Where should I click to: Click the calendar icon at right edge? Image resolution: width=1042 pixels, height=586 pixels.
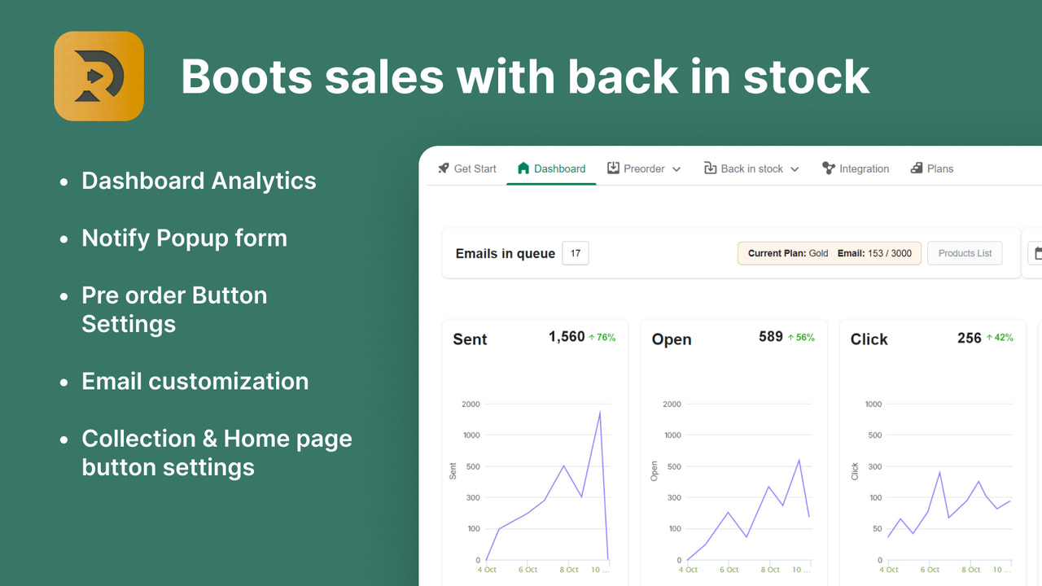coord(1037,253)
